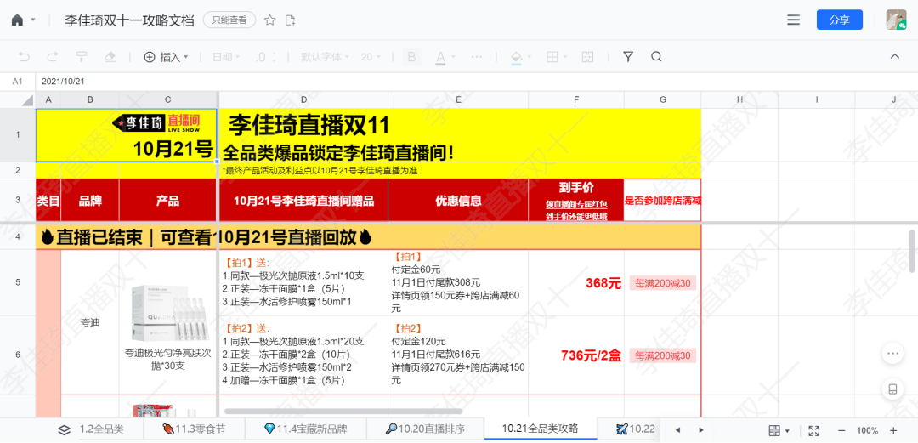The width and height of the screenshot is (918, 443).
Task: Undo the last action
Action: [x=24, y=57]
